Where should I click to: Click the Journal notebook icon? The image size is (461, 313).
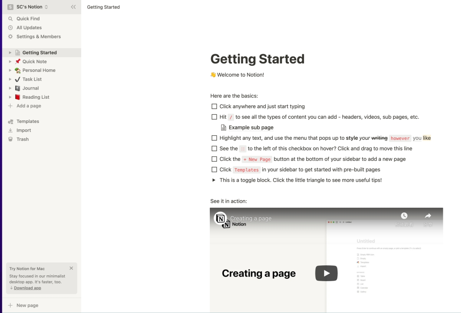(x=18, y=88)
